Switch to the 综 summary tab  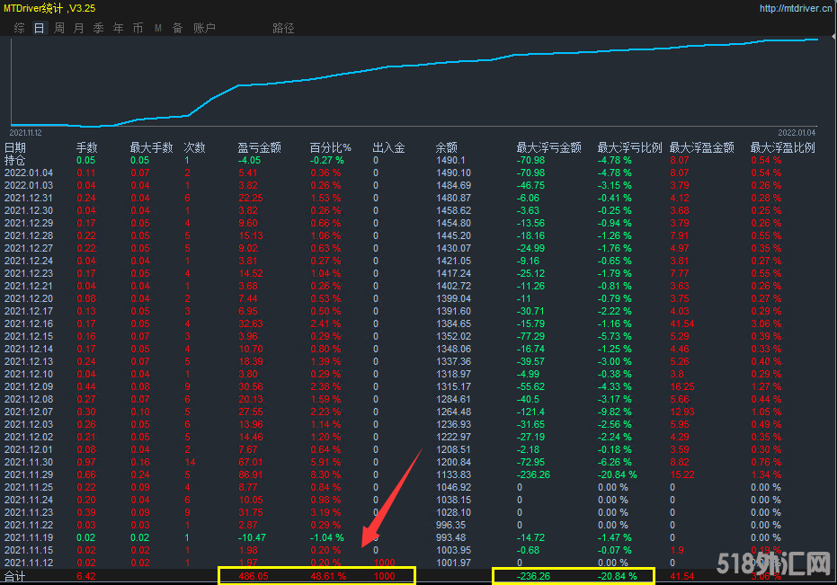point(20,28)
